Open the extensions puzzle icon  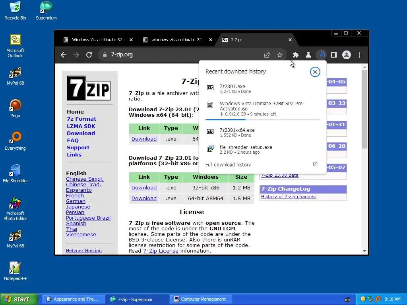(x=295, y=55)
